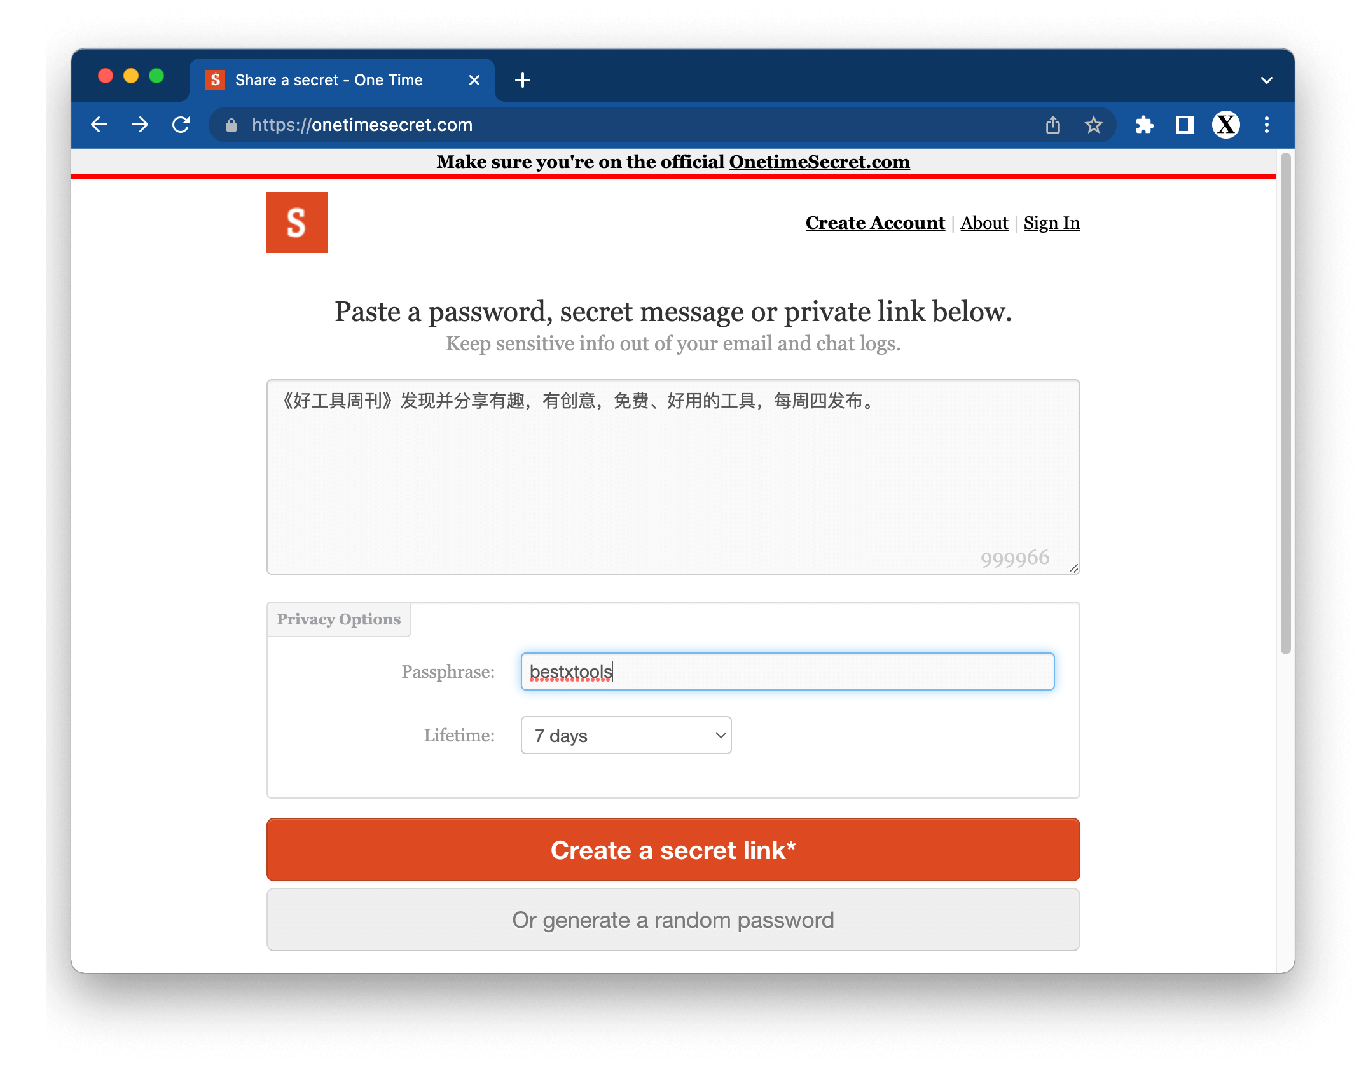
Task: Reload the onetimesecret.com page
Action: (181, 125)
